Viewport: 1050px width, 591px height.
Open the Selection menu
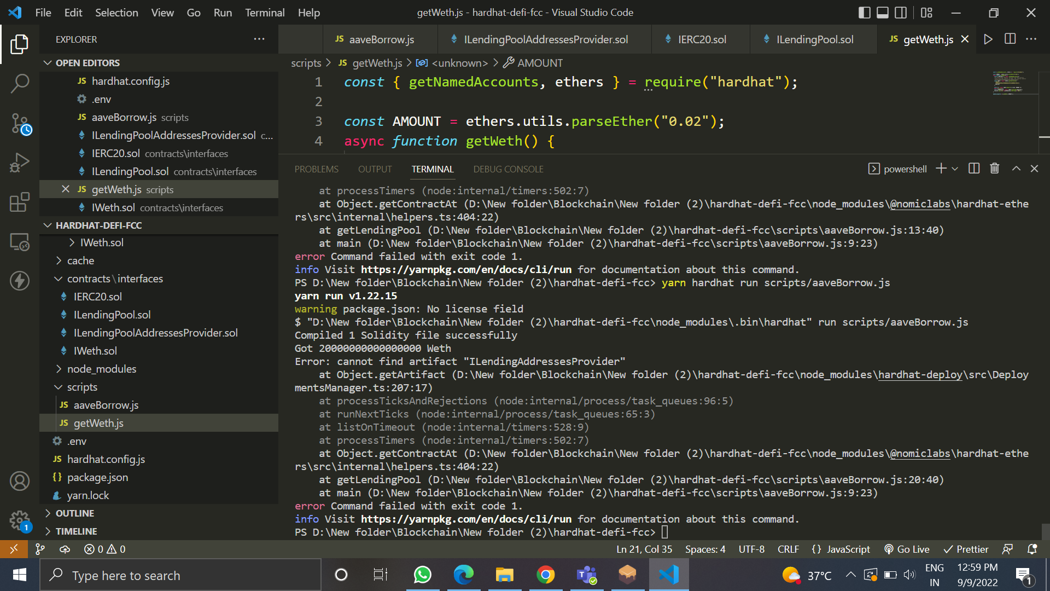click(x=116, y=13)
